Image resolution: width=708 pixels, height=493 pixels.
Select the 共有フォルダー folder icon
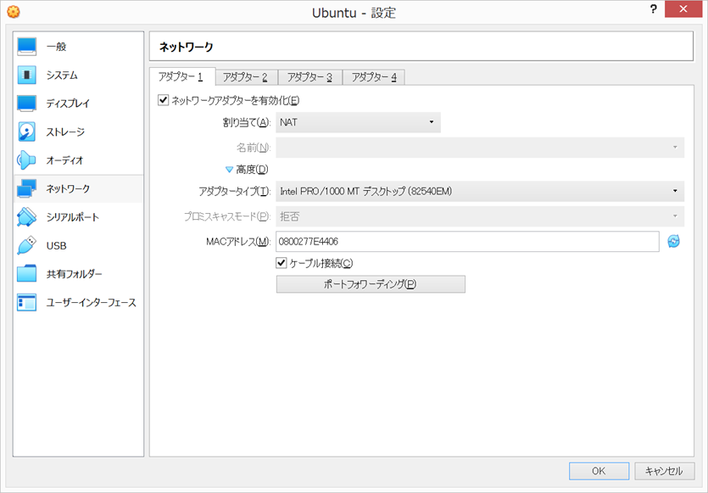(x=26, y=274)
